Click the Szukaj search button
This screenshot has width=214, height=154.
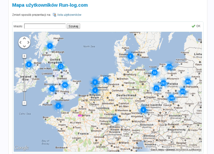tap(73, 26)
